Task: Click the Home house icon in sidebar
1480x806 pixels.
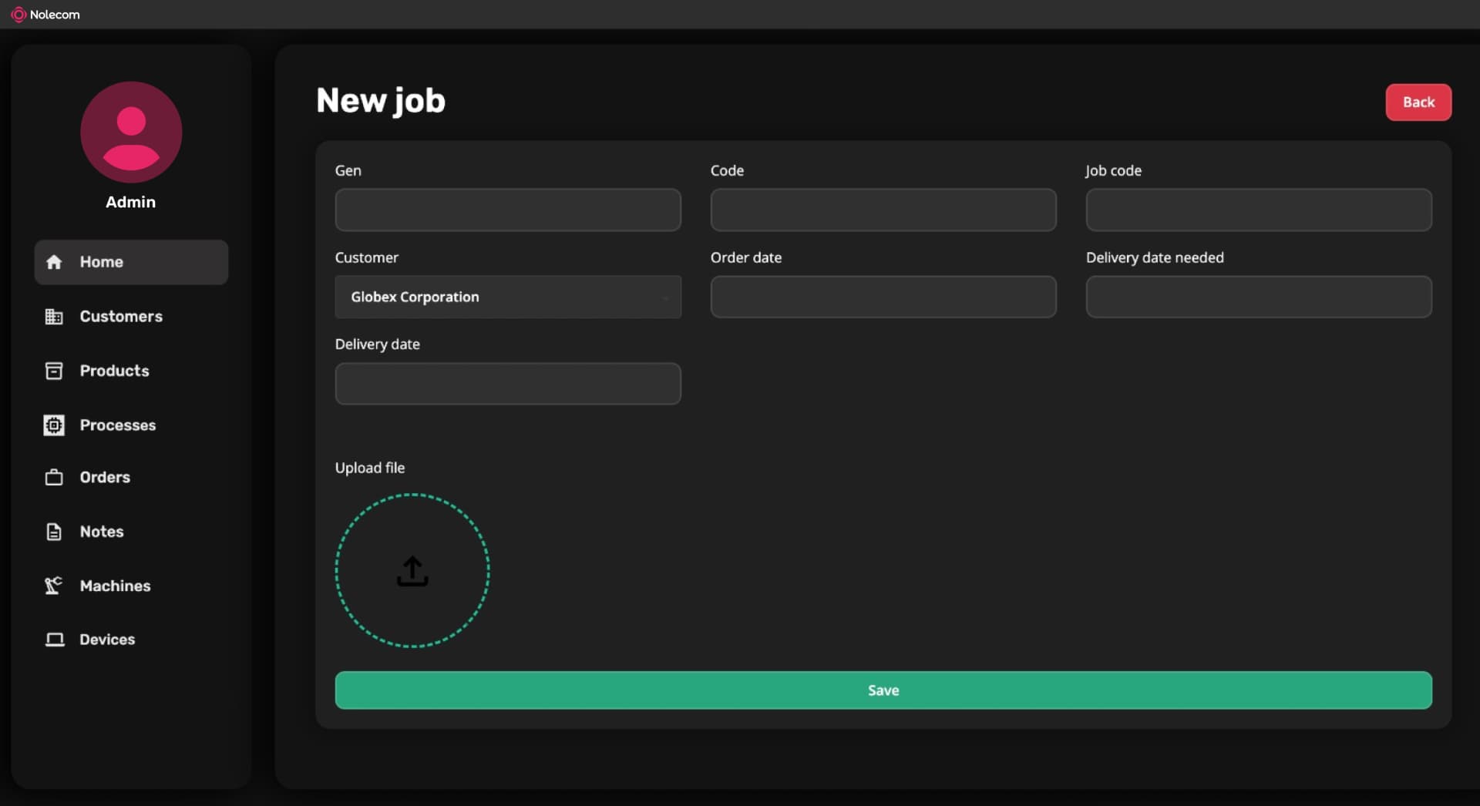Action: 54,262
